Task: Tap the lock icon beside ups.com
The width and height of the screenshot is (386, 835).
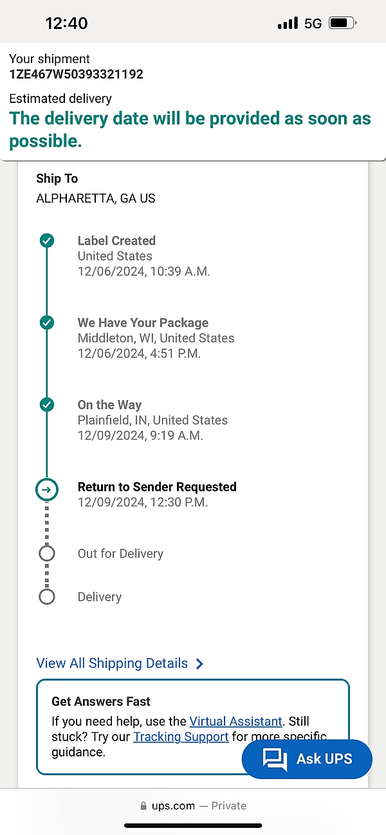Action: coord(143,806)
